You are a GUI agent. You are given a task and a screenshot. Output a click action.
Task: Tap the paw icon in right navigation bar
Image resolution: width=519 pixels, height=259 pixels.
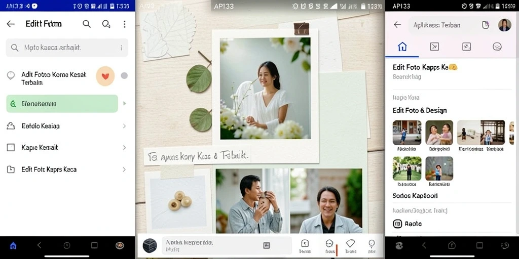coord(399,245)
